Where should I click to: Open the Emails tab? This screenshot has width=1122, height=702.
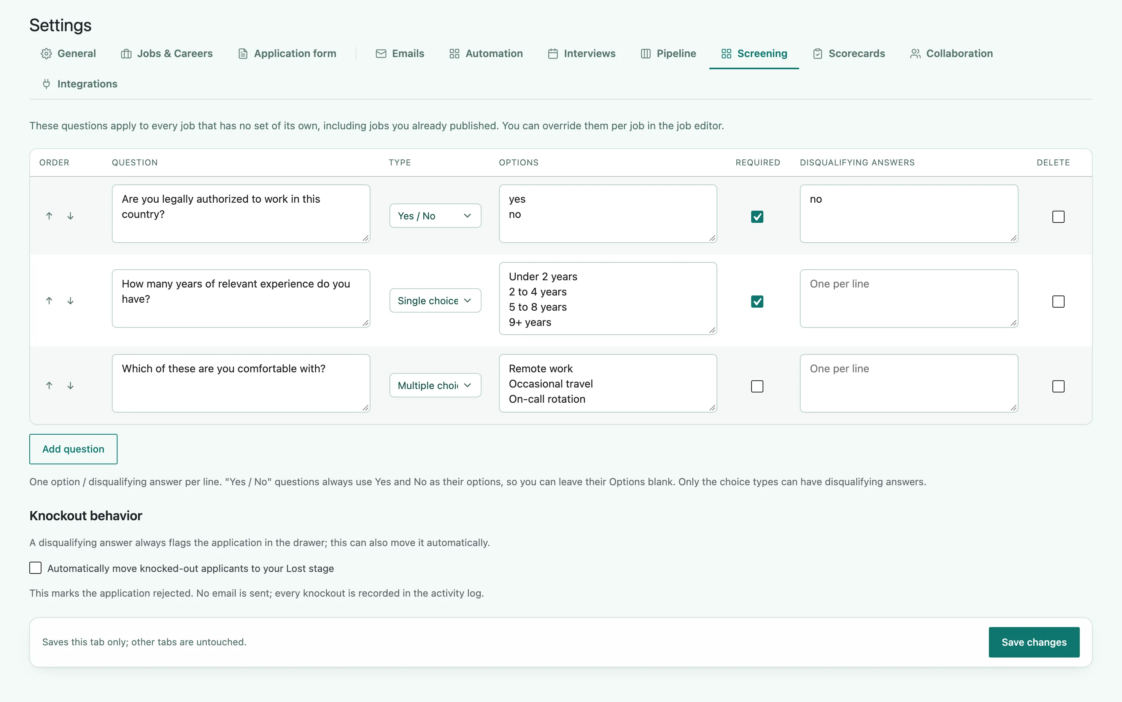400,53
